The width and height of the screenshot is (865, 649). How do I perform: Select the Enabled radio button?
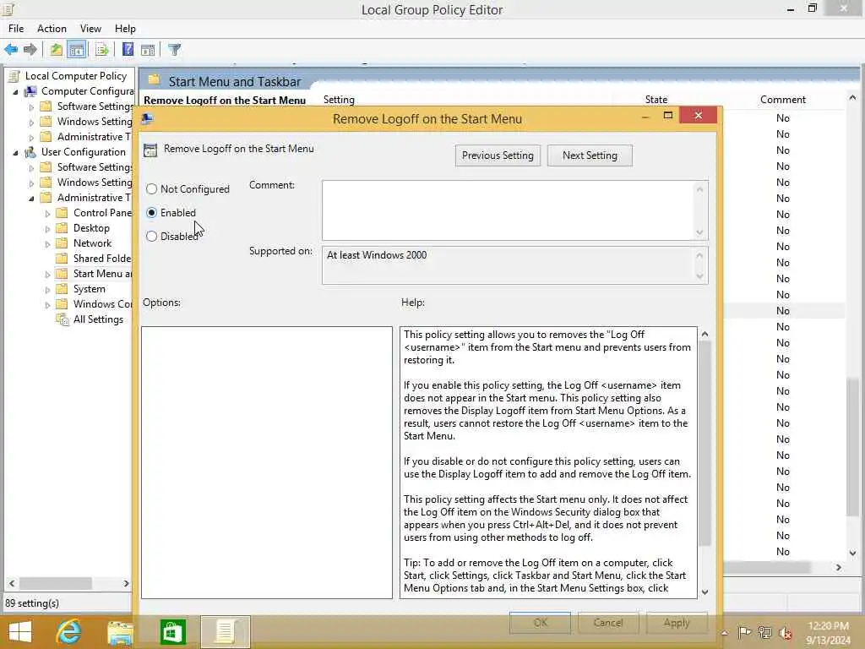pos(152,212)
